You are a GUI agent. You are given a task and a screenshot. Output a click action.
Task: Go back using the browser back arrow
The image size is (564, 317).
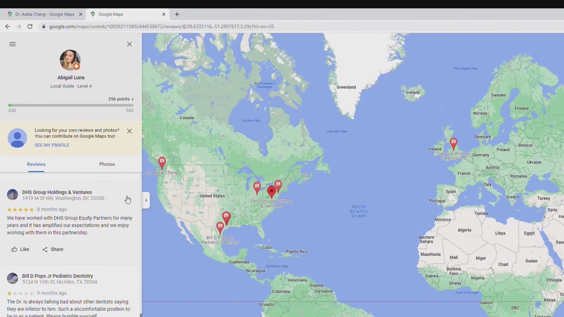(7, 27)
